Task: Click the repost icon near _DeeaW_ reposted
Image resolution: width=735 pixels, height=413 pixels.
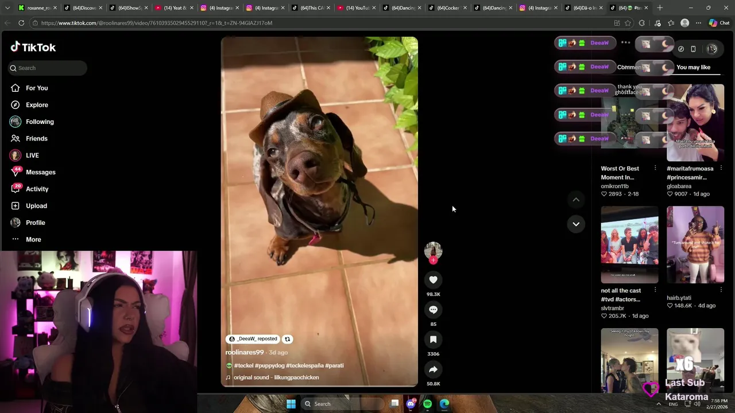Action: (x=288, y=339)
